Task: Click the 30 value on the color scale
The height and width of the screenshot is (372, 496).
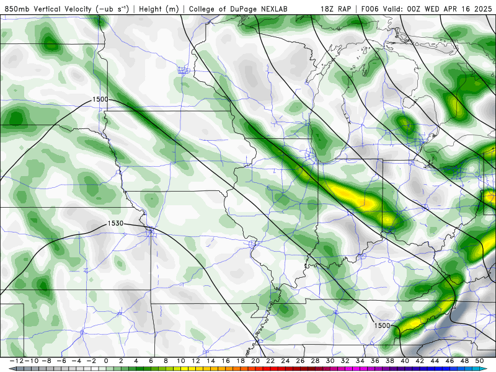Action: coord(330,361)
